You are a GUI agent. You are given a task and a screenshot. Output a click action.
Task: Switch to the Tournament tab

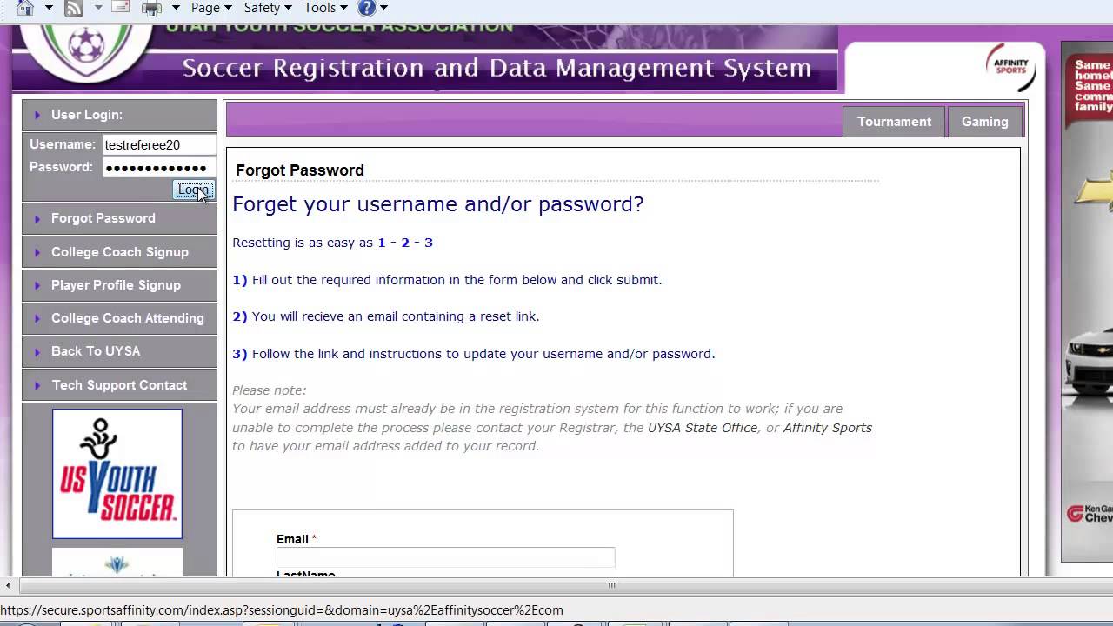(894, 122)
